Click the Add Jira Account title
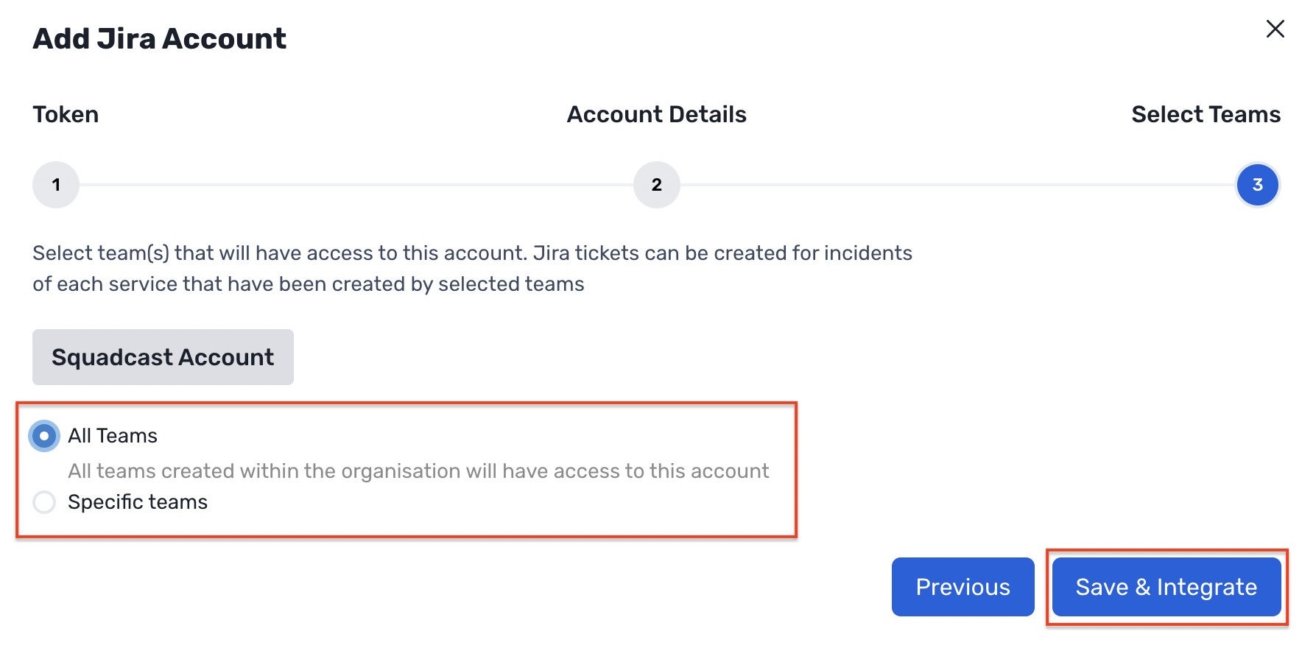Viewport: 1316px width, 662px height. coord(159,38)
